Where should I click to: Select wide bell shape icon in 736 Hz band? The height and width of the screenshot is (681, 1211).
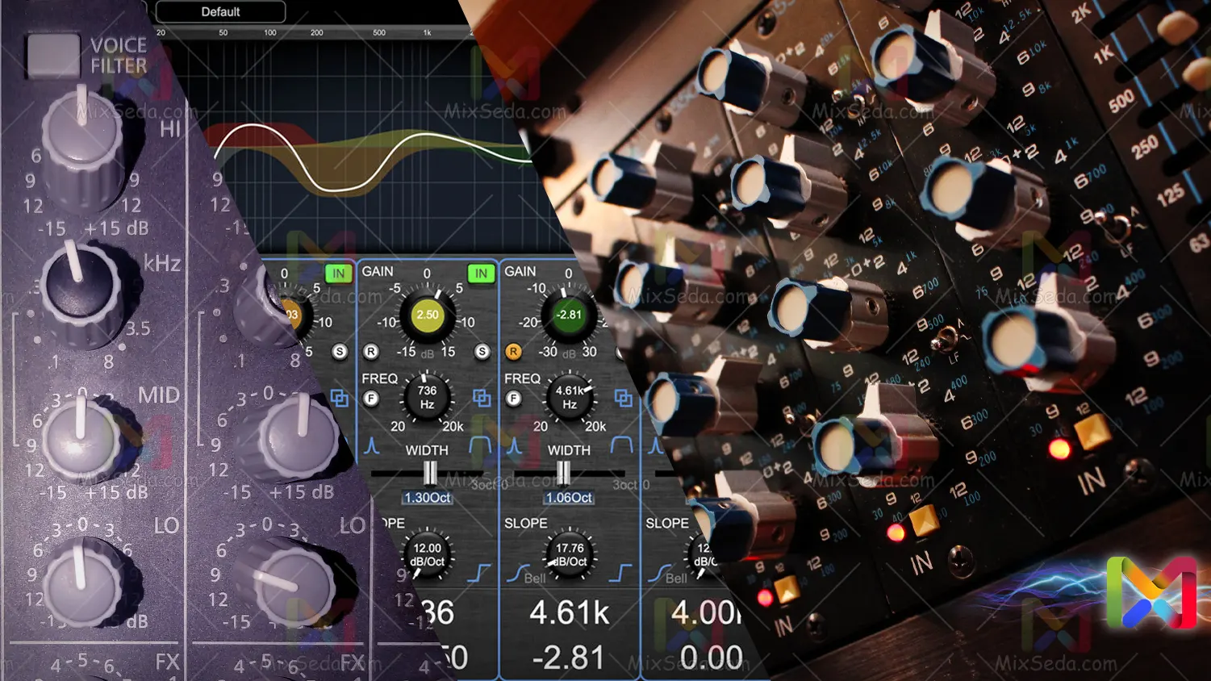(x=480, y=445)
